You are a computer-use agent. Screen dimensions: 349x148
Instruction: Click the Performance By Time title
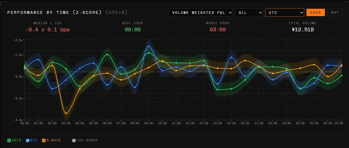point(54,13)
